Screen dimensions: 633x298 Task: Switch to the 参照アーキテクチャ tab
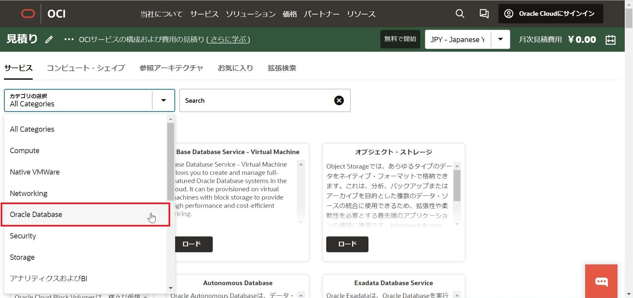pyautogui.click(x=171, y=68)
